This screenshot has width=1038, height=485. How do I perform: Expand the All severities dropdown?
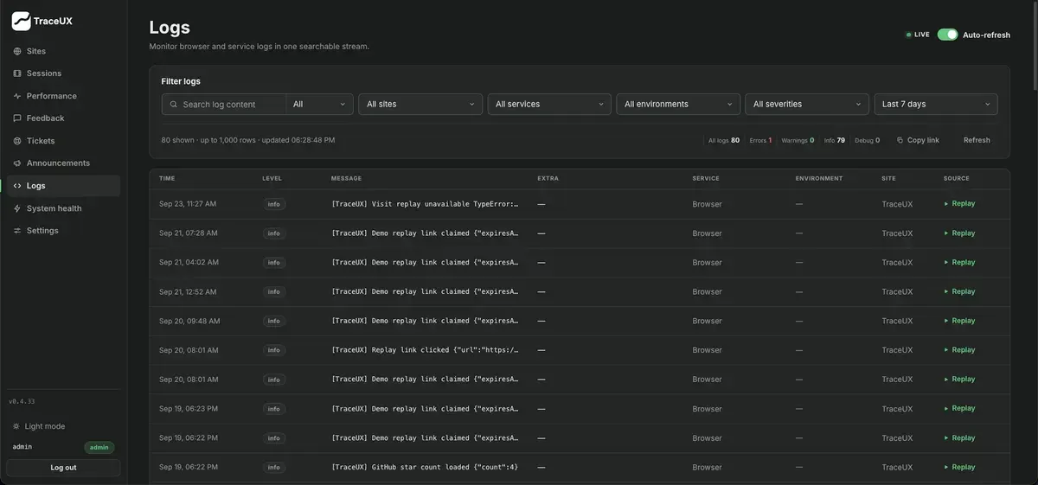[807, 105]
